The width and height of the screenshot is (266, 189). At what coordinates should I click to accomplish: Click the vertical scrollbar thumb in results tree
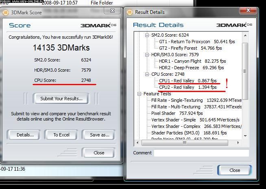click(245, 71)
